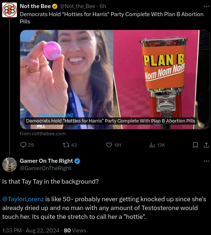The width and height of the screenshot is (211, 235).
Task: Follow the 'From notthebee.com' link
Action: click(x=43, y=134)
